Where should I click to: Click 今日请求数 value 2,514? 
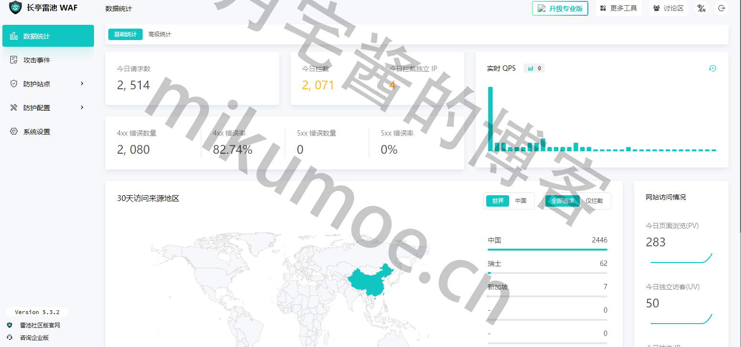(x=134, y=85)
